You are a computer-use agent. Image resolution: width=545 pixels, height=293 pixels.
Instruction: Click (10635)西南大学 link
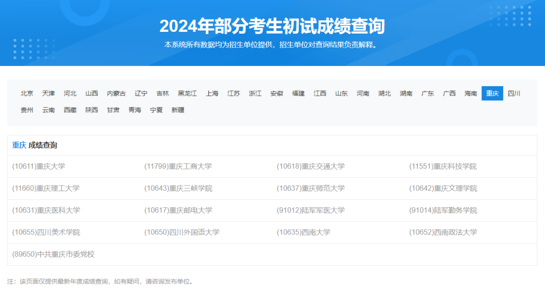click(x=303, y=232)
